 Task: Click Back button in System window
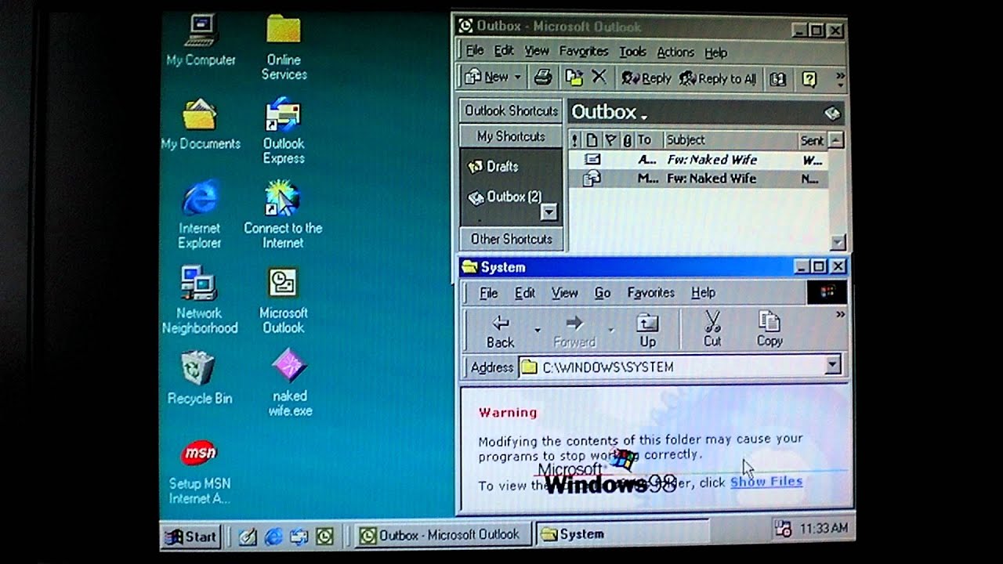pos(500,331)
